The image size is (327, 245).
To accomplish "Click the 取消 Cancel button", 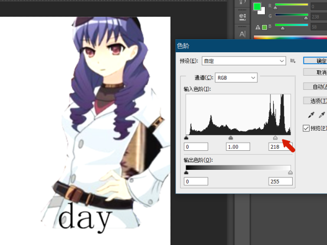I will 315,72.
